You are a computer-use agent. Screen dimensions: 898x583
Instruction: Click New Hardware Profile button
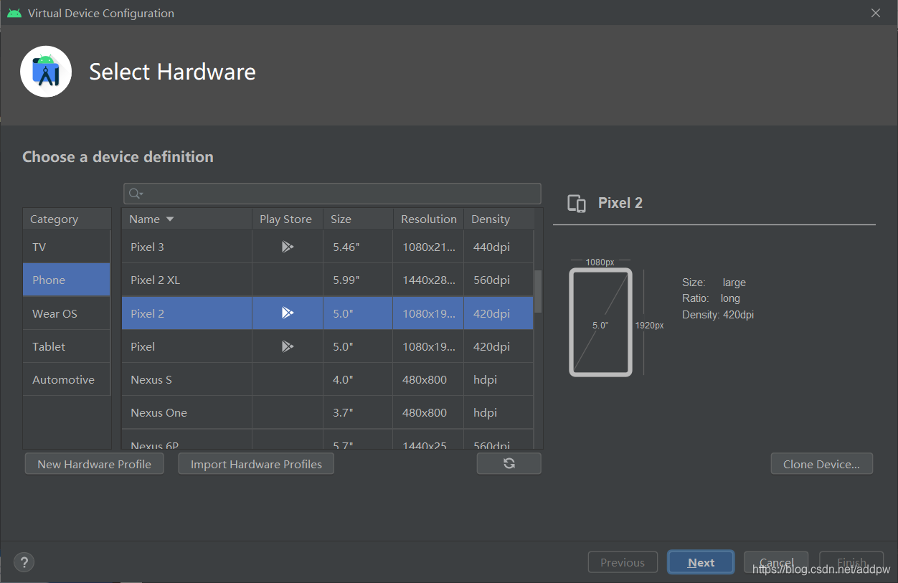click(x=94, y=464)
